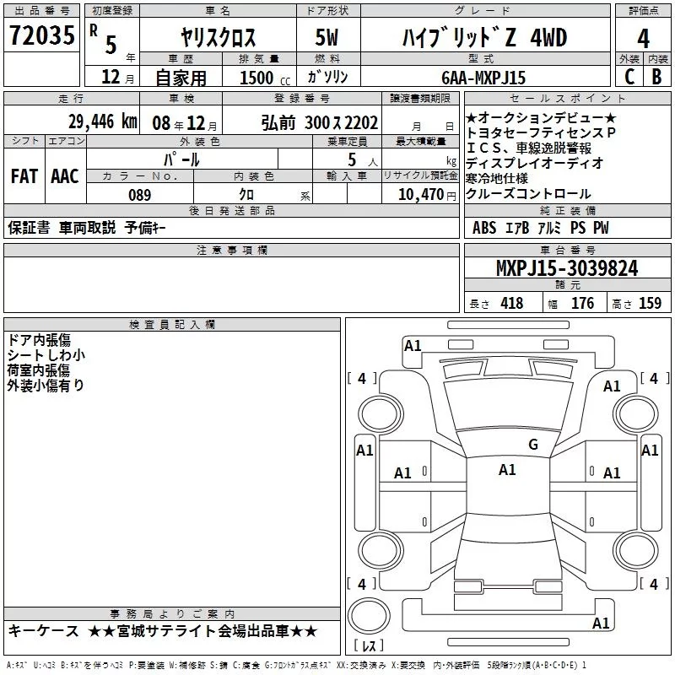Click the registration number 弘前 300ス2202
Viewport: 675px width, 675px height.
(320, 123)
